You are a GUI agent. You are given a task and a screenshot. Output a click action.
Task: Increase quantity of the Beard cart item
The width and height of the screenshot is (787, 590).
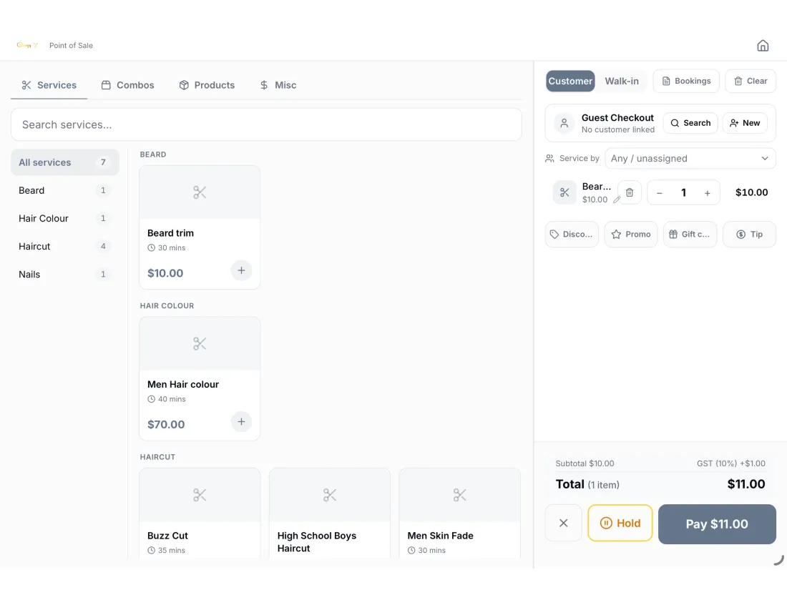pos(707,193)
